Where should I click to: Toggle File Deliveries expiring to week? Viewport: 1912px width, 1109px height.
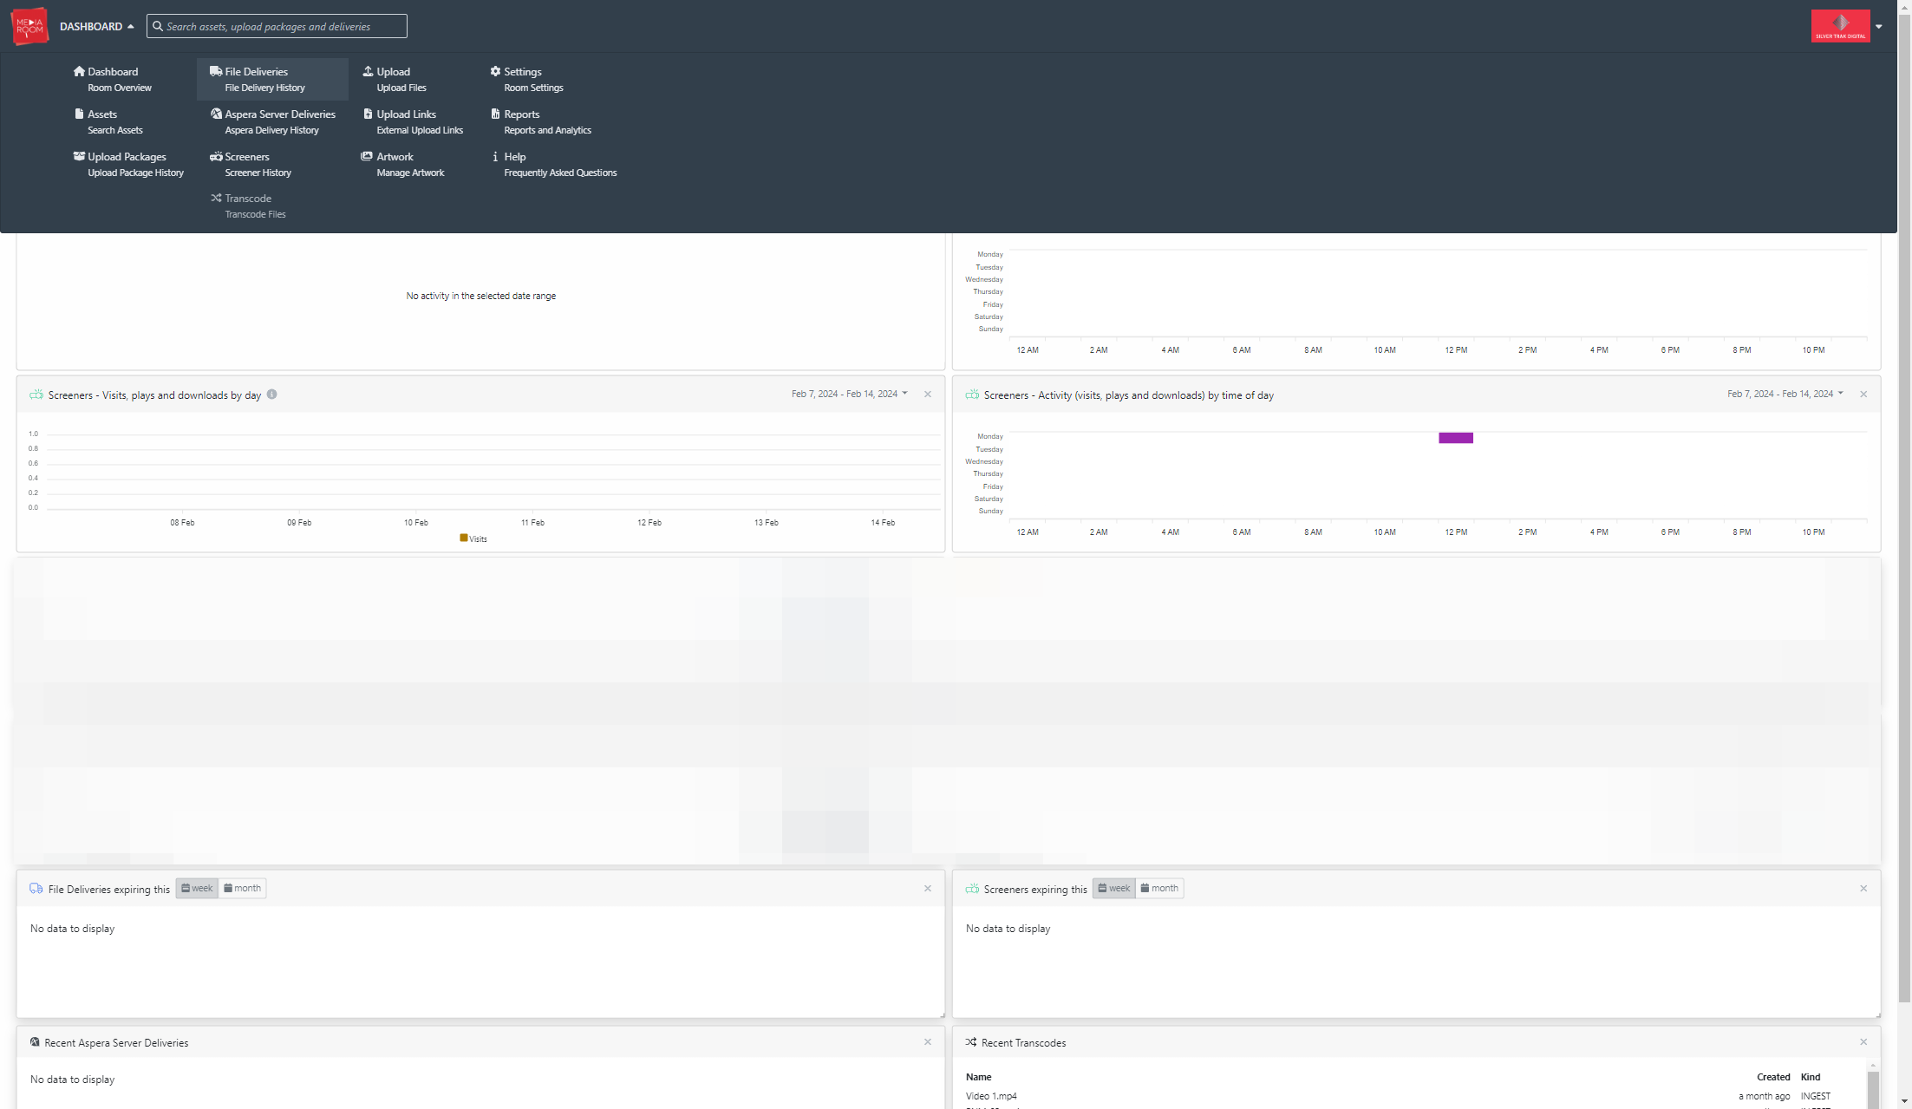[197, 888]
